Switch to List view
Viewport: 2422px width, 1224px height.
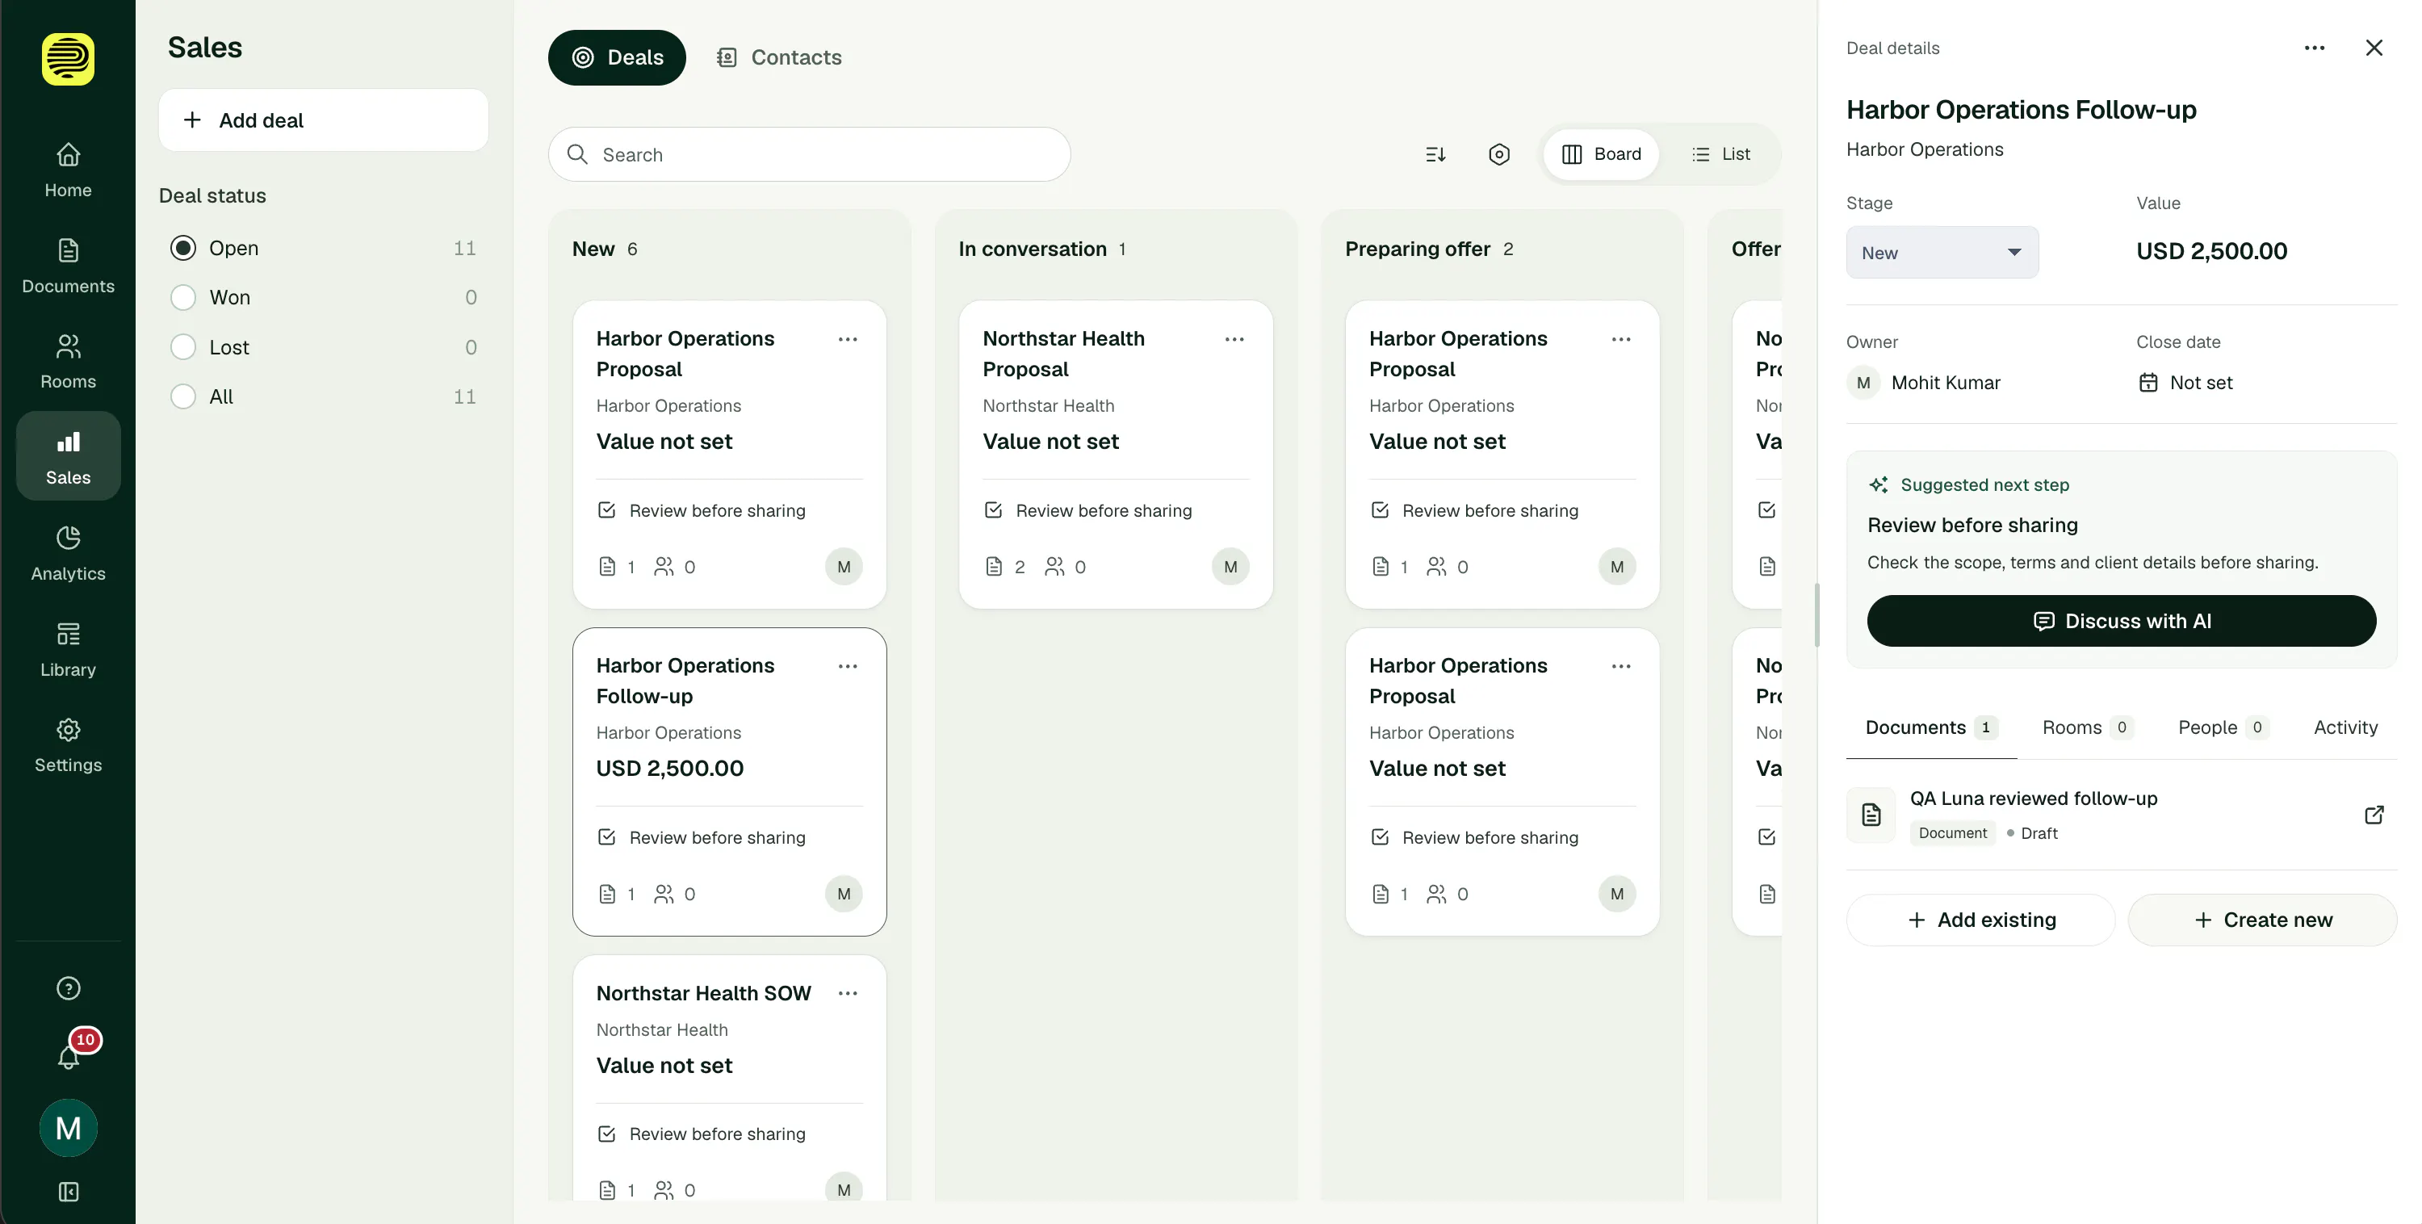tap(1720, 154)
